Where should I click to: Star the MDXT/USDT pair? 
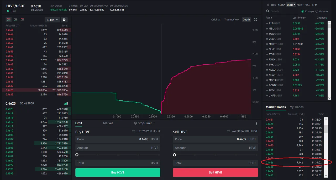pyautogui.click(x=267, y=44)
